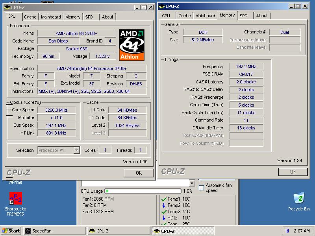Open the About tab in left CPU-Z window

107,17
